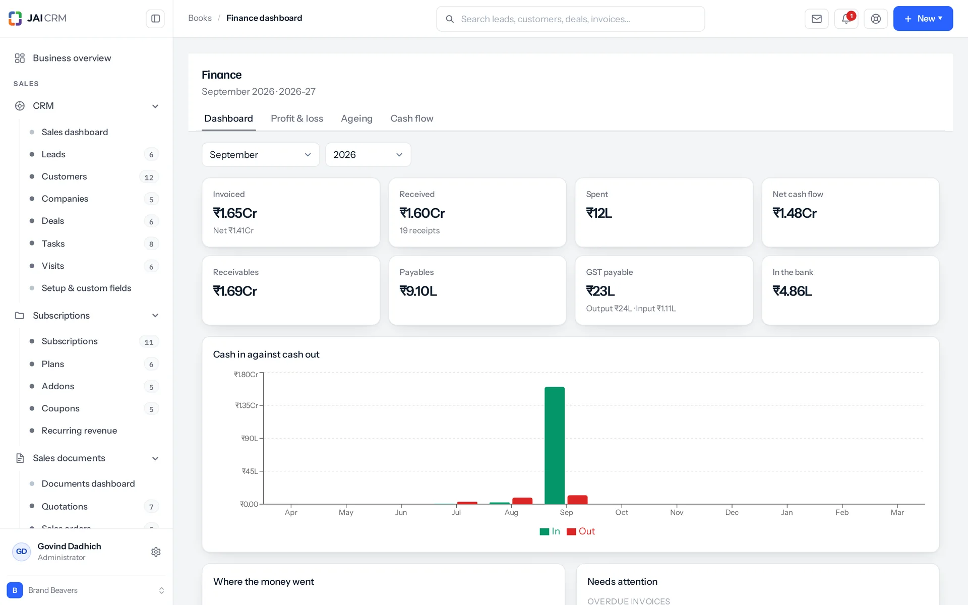The image size is (968, 605).
Task: Click the GD user avatar
Action: point(22,552)
